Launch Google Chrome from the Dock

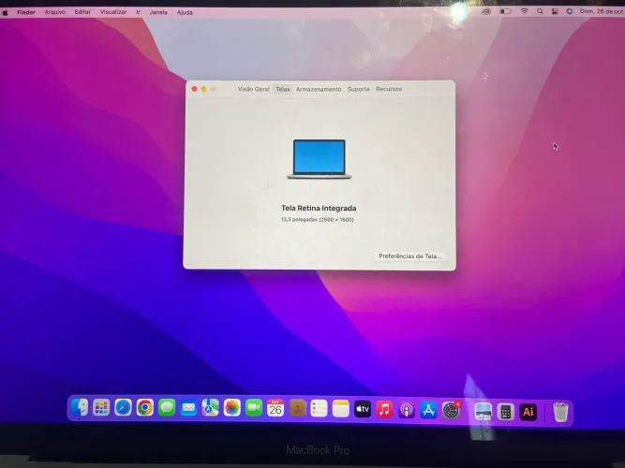click(x=144, y=408)
